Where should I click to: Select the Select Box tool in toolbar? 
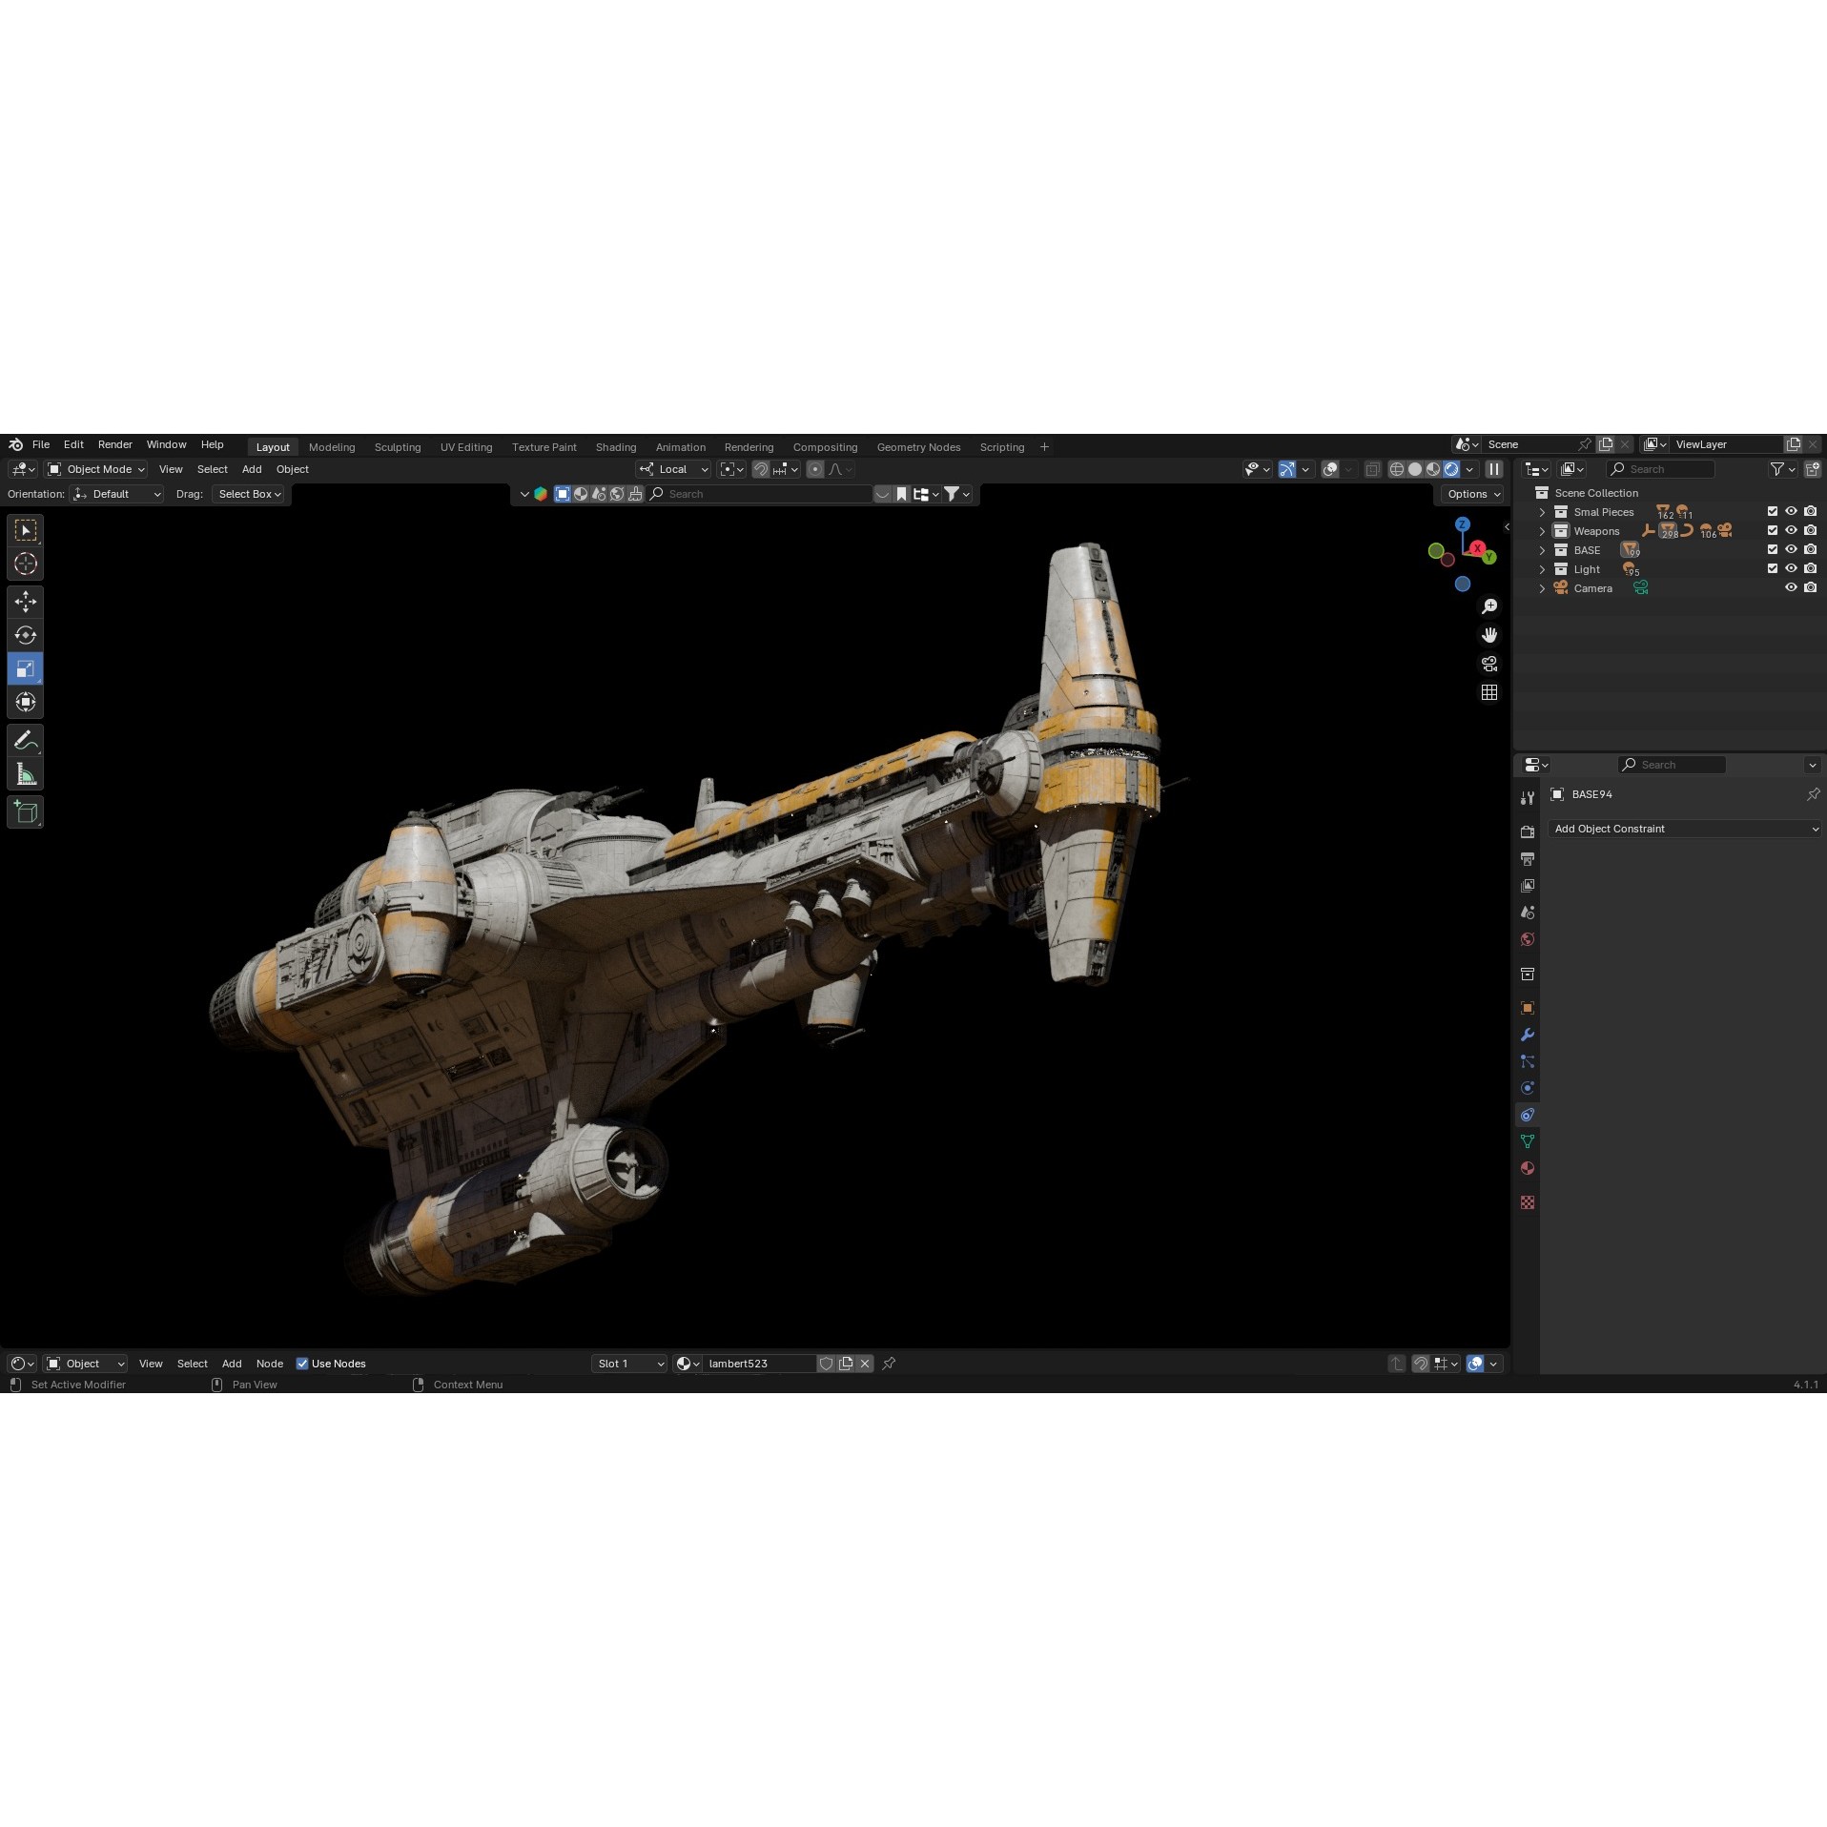pos(26,530)
